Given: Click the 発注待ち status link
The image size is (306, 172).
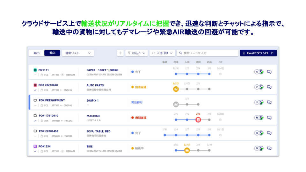Looking at the screenshot, I should point(137,102).
